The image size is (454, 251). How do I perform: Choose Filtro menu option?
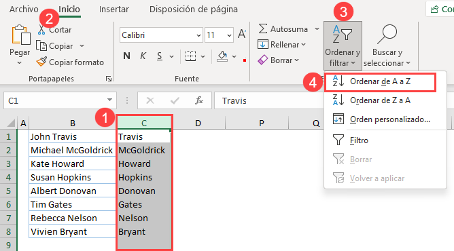pos(385,140)
